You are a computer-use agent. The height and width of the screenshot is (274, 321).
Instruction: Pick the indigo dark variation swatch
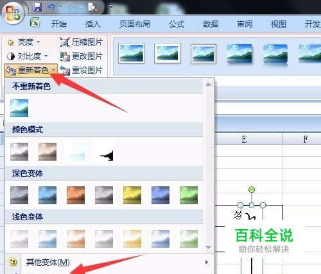pos(160,195)
